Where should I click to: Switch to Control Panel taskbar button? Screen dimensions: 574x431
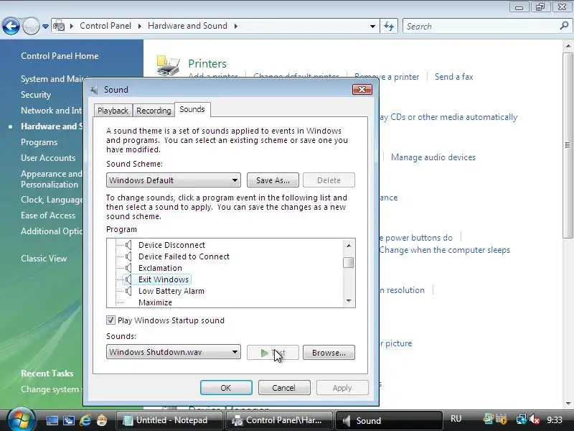tap(279, 420)
